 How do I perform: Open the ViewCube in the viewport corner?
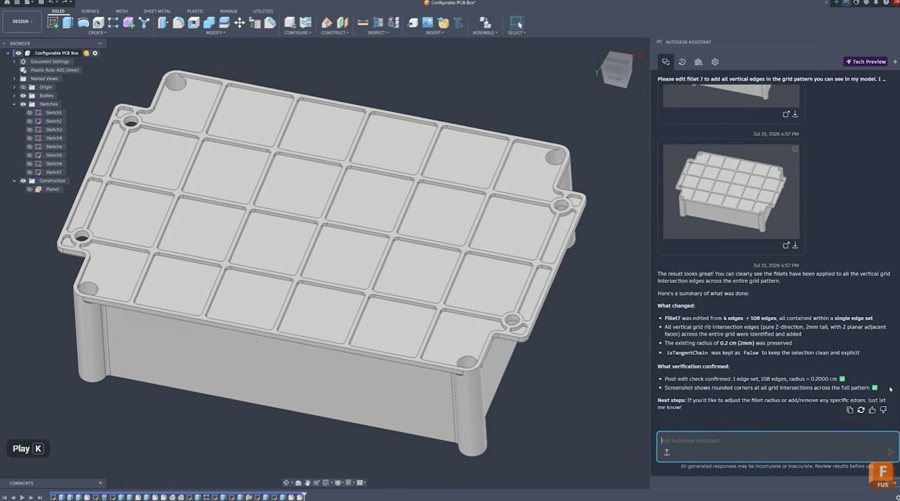615,68
